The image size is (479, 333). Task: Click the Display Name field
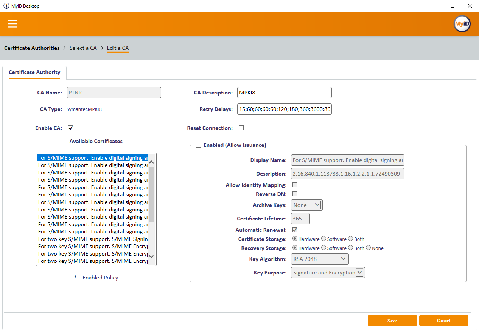coord(348,160)
